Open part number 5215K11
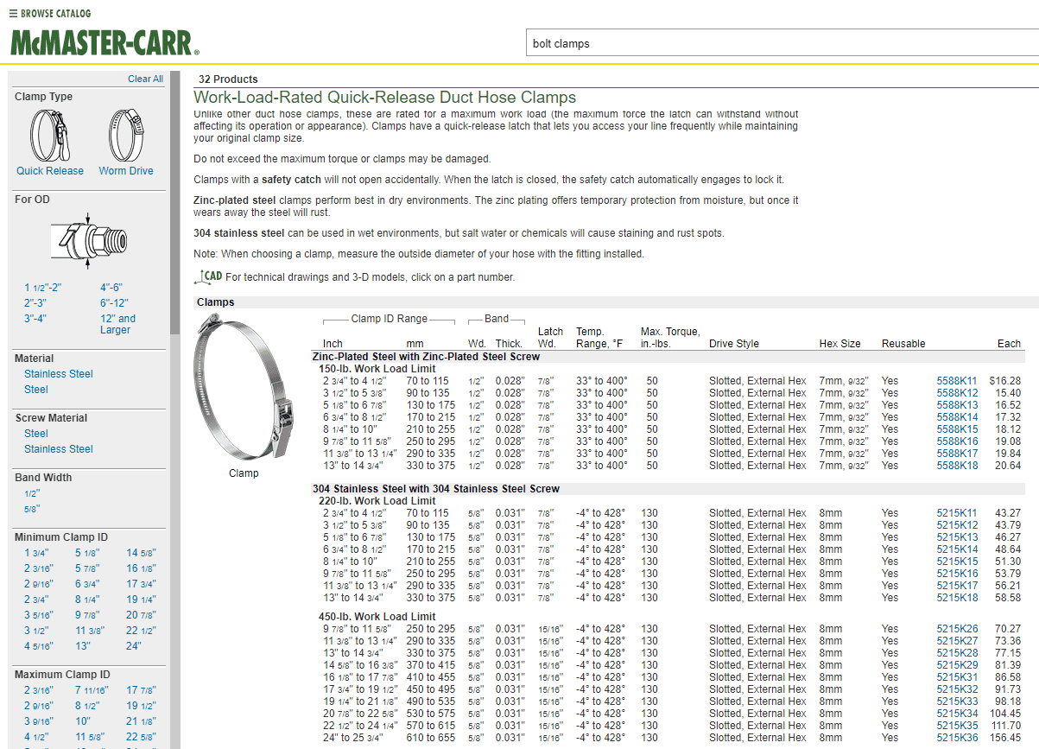Image resolution: width=1039 pixels, height=749 pixels. 957,513
